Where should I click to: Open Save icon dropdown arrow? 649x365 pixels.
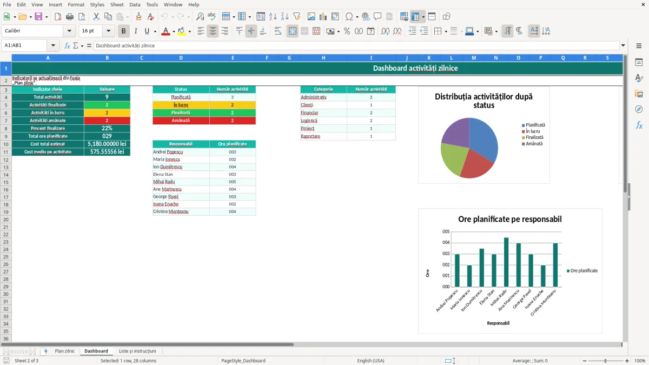[47, 17]
